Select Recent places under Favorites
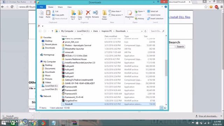The image size is (224, 126). pos(49,44)
